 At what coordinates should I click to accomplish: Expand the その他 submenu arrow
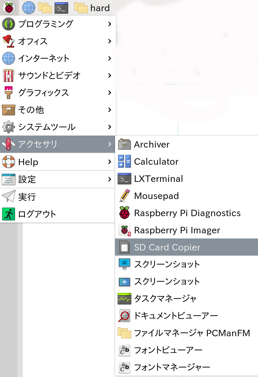point(110,110)
